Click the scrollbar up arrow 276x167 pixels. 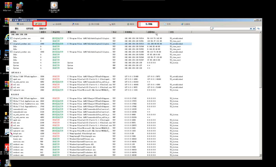pos(261,32)
